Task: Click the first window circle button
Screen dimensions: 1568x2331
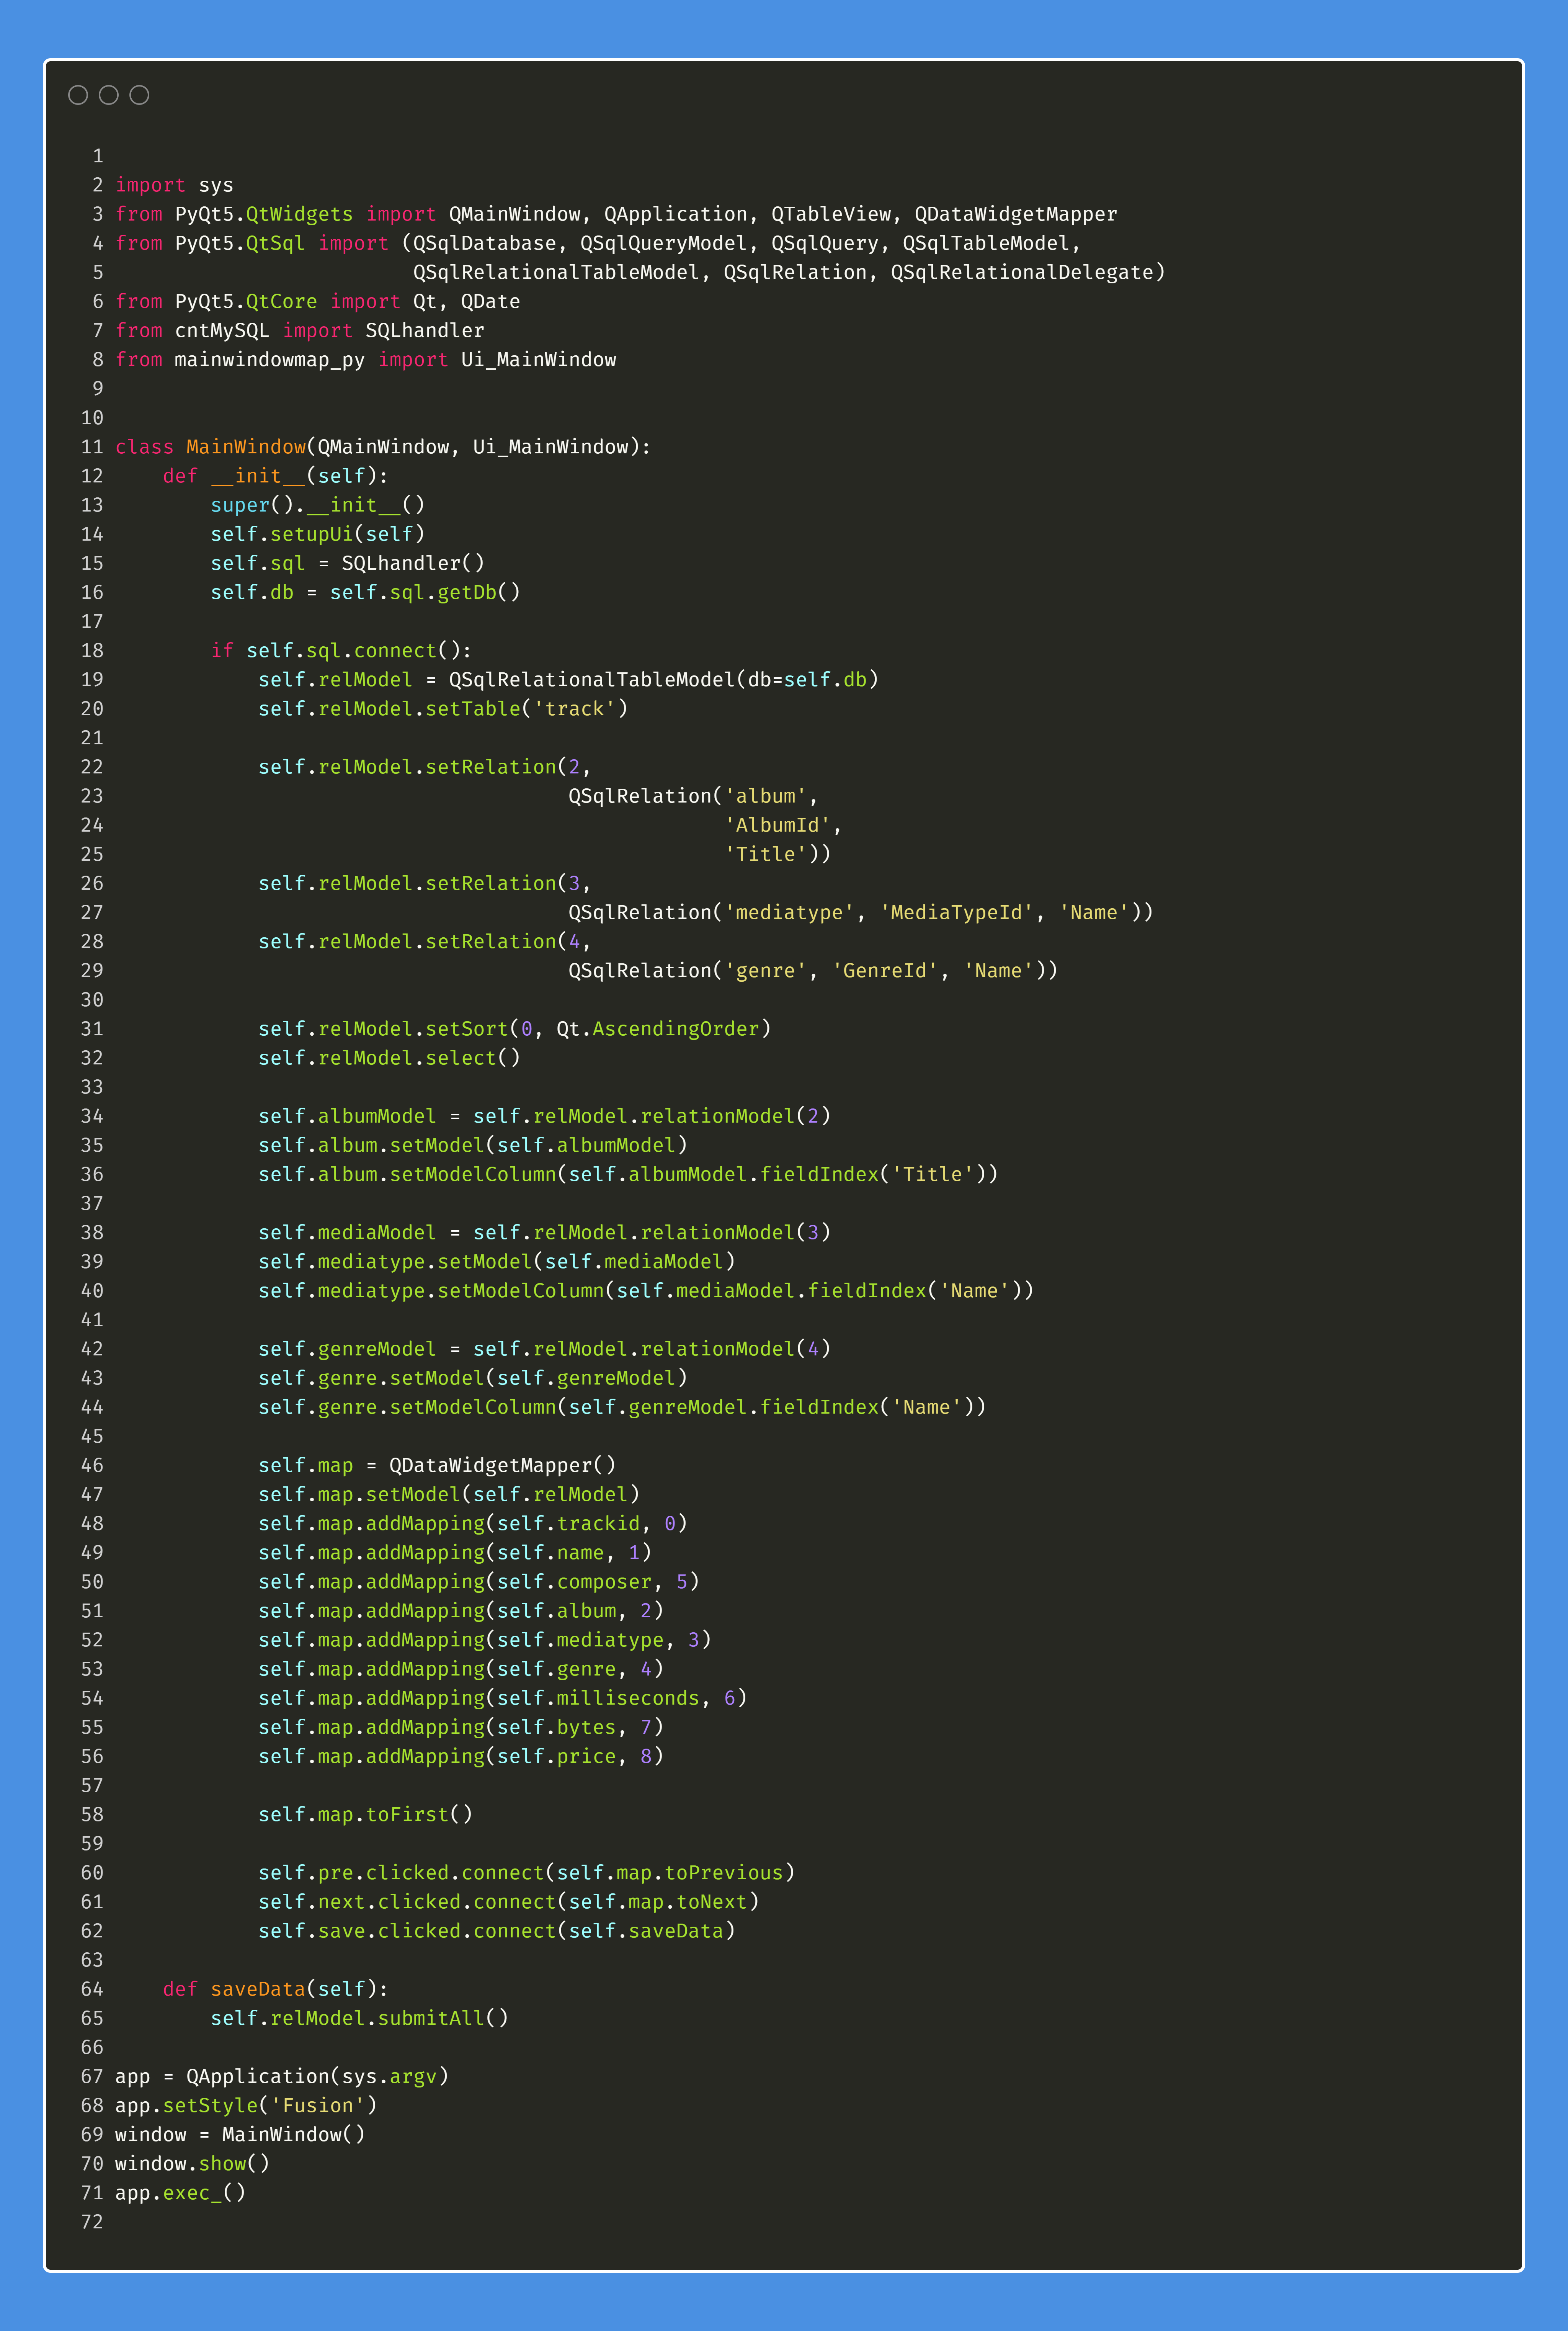Action: pos(78,95)
